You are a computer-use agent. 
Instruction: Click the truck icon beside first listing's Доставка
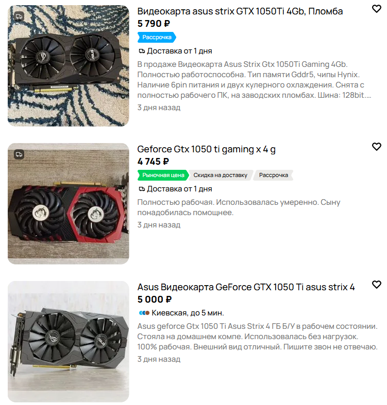(x=142, y=51)
